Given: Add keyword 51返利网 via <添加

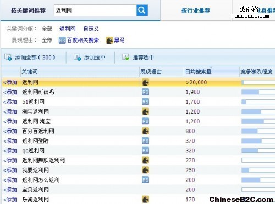Looking at the screenshot, I should [x=10, y=102].
